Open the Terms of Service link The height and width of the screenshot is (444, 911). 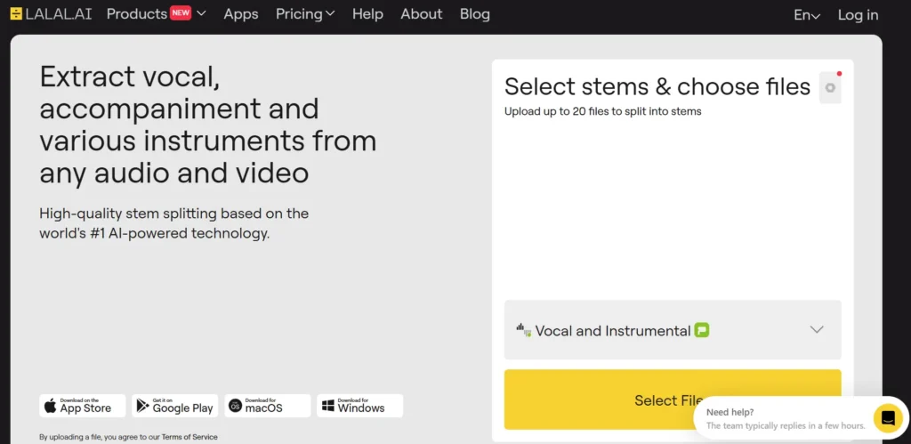[x=189, y=437]
